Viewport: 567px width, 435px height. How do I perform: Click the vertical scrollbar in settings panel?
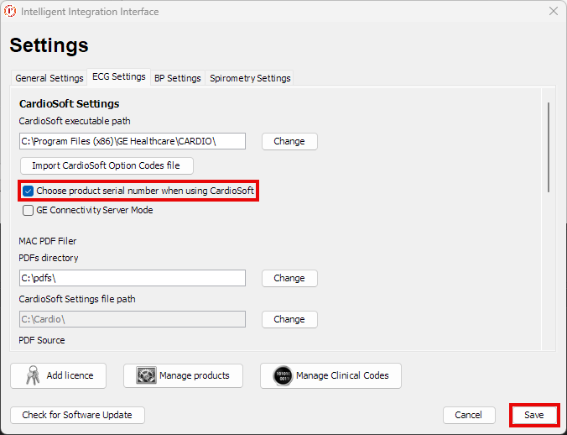click(549, 148)
